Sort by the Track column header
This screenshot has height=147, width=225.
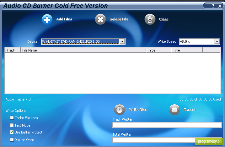[13, 50]
